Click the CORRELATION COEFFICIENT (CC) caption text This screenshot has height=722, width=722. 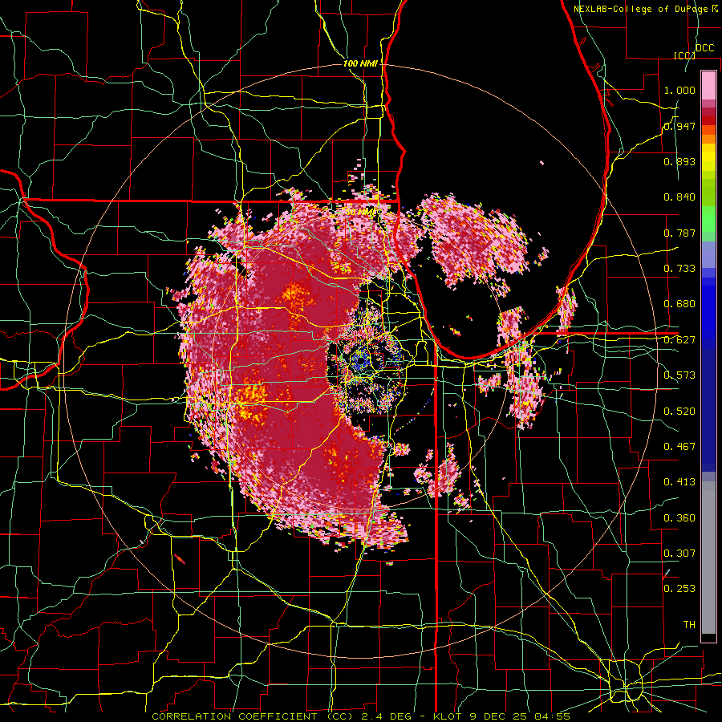[x=253, y=716]
